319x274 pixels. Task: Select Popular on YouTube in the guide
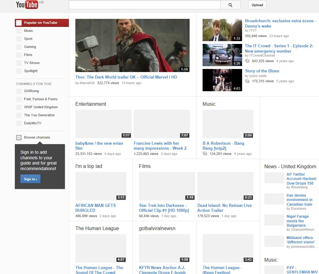40,23
